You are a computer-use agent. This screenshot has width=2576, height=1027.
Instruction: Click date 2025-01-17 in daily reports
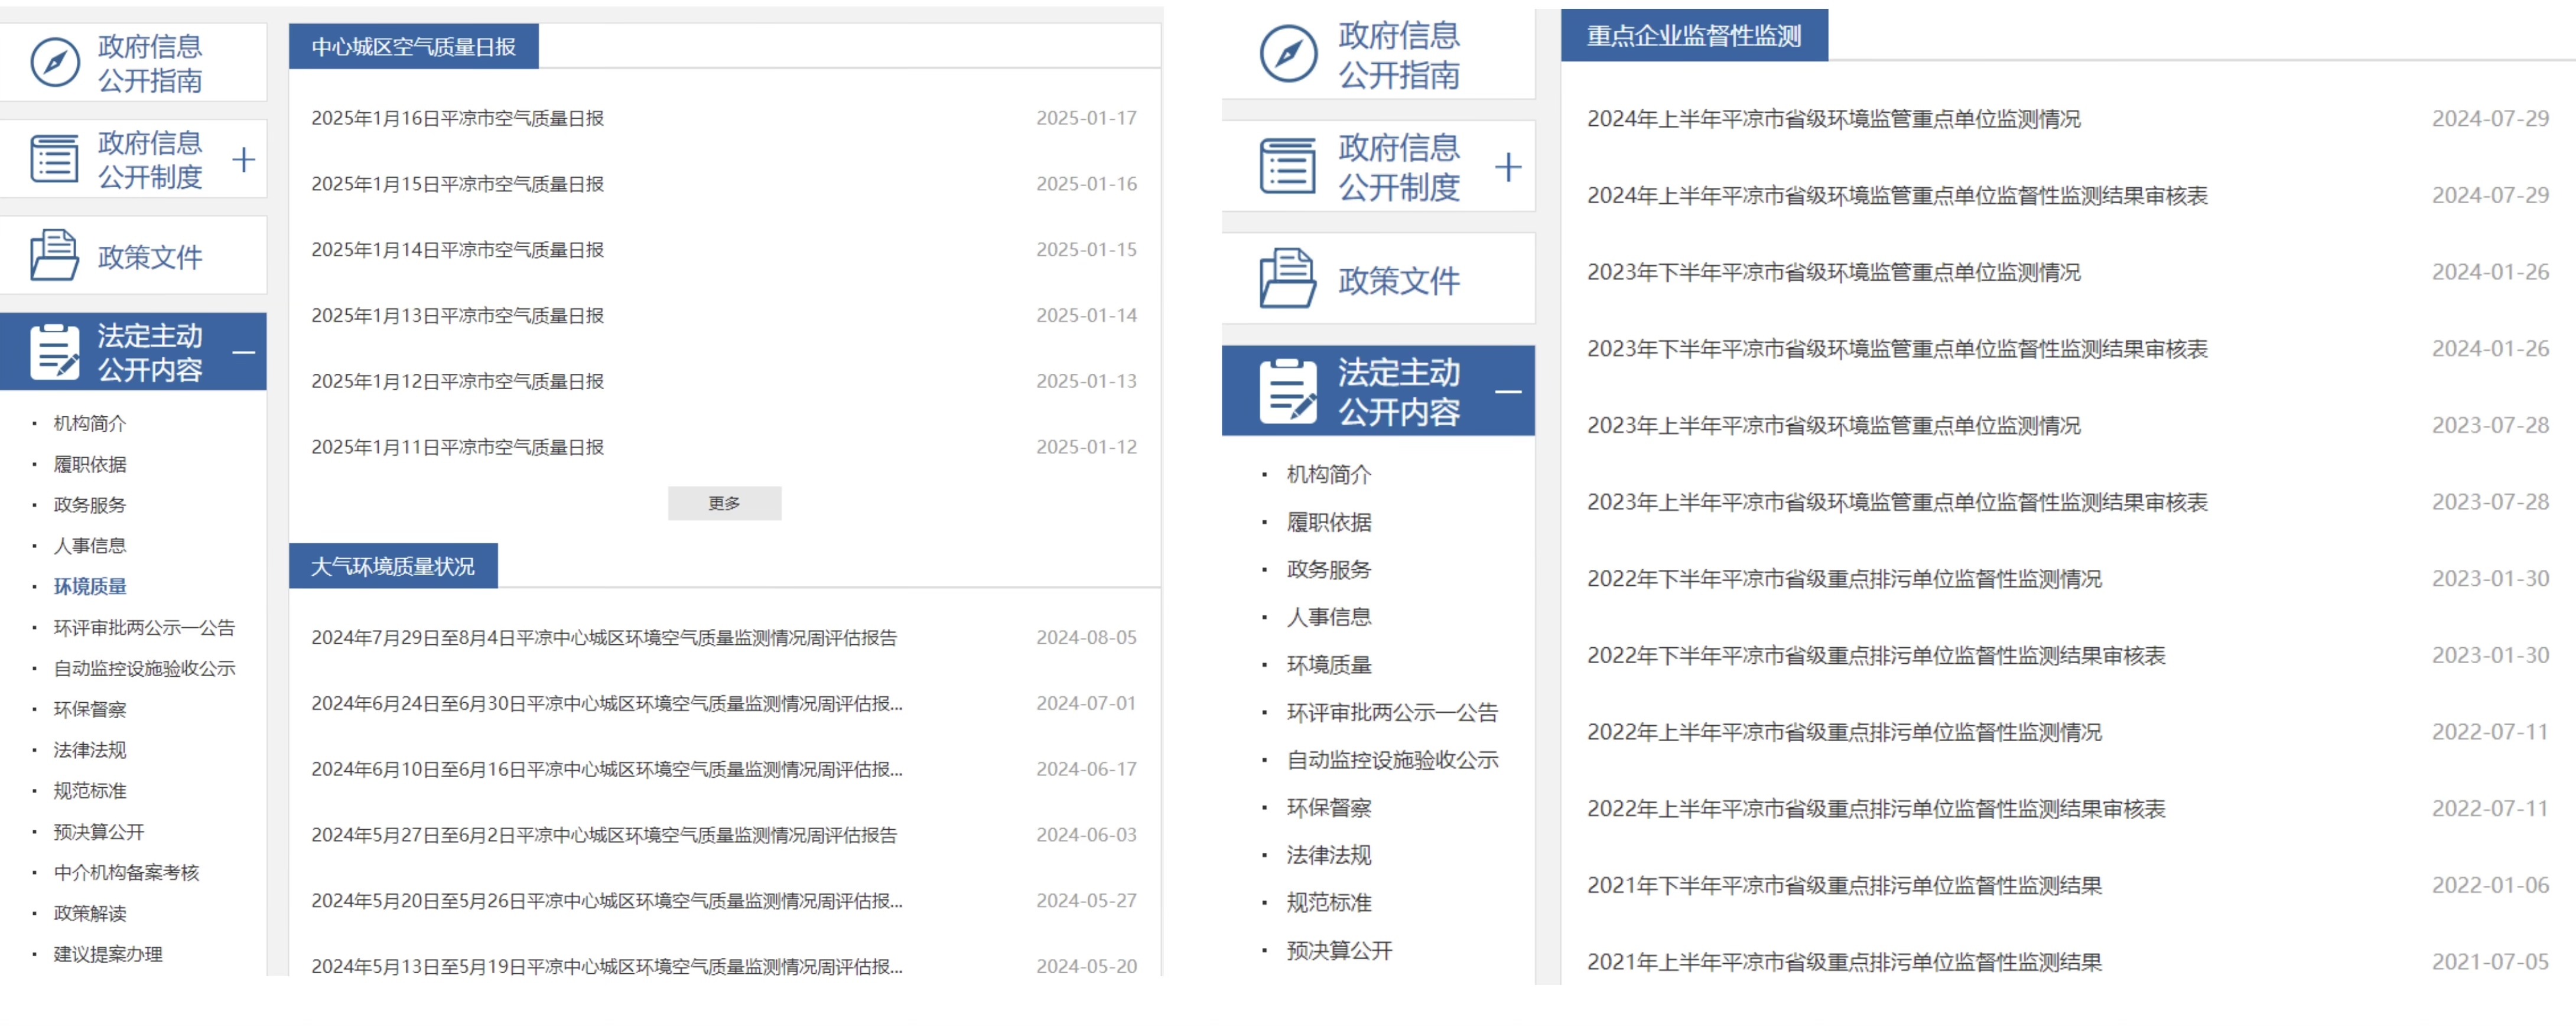tap(1086, 118)
